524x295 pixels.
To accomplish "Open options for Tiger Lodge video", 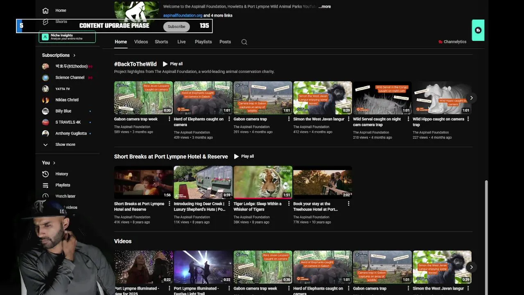I will click(x=289, y=204).
